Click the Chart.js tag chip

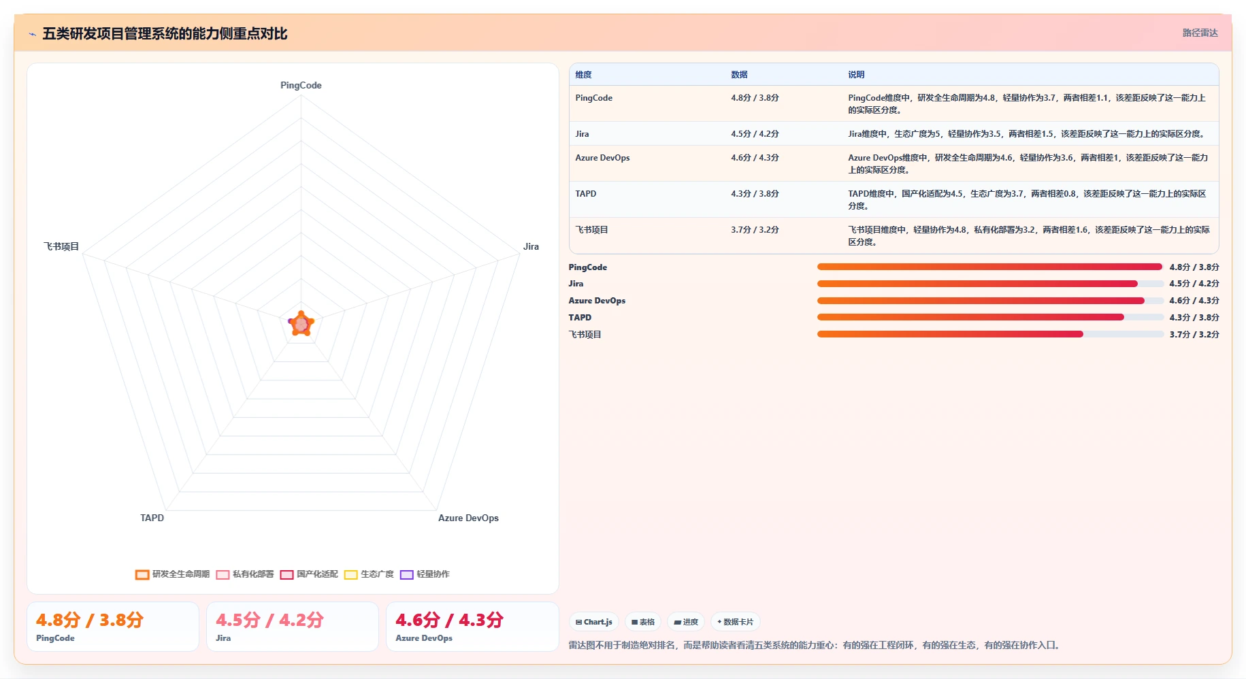coord(593,622)
